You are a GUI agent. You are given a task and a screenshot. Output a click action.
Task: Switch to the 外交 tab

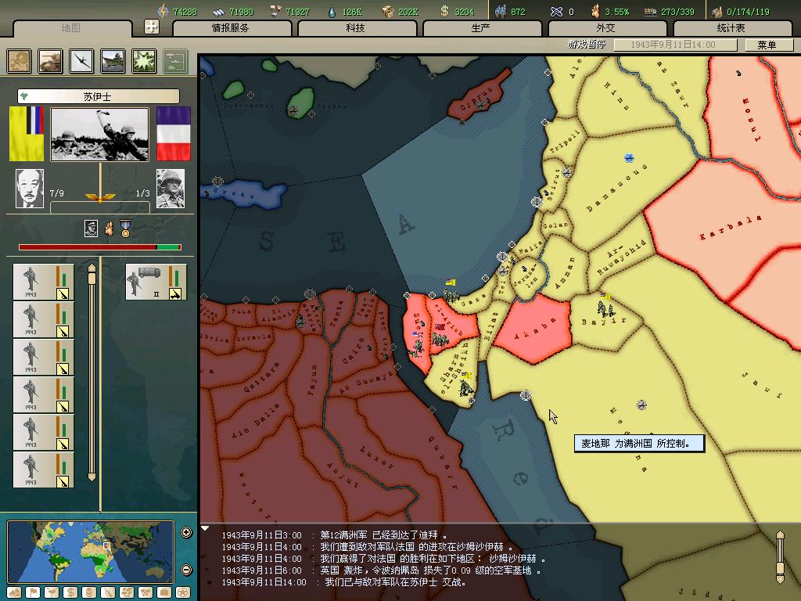[x=606, y=28]
